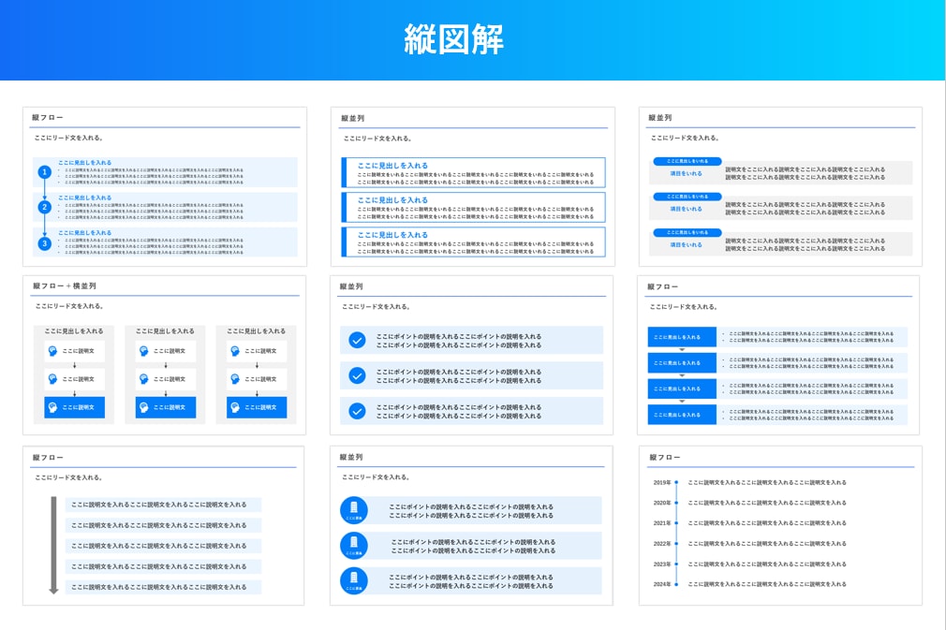Select the 2021年 year label

[x=662, y=523]
